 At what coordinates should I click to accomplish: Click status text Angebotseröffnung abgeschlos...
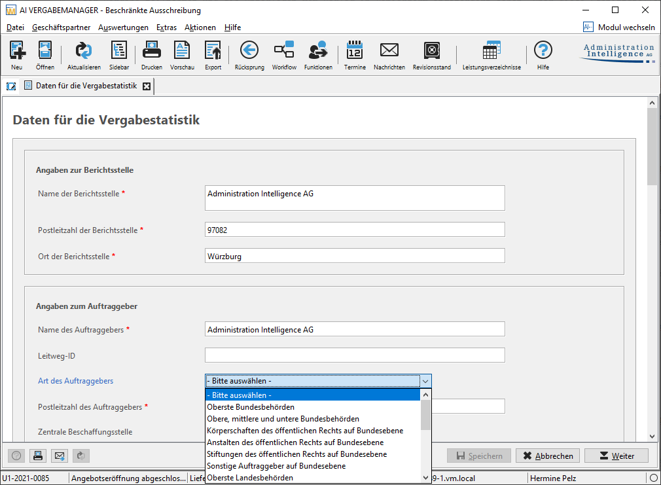tap(128, 478)
